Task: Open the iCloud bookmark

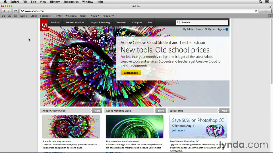Action: [x=34, y=16]
